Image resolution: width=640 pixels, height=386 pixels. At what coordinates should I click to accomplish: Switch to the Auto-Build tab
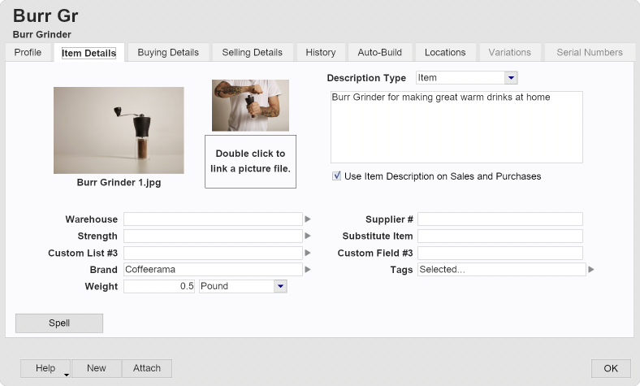(x=380, y=52)
